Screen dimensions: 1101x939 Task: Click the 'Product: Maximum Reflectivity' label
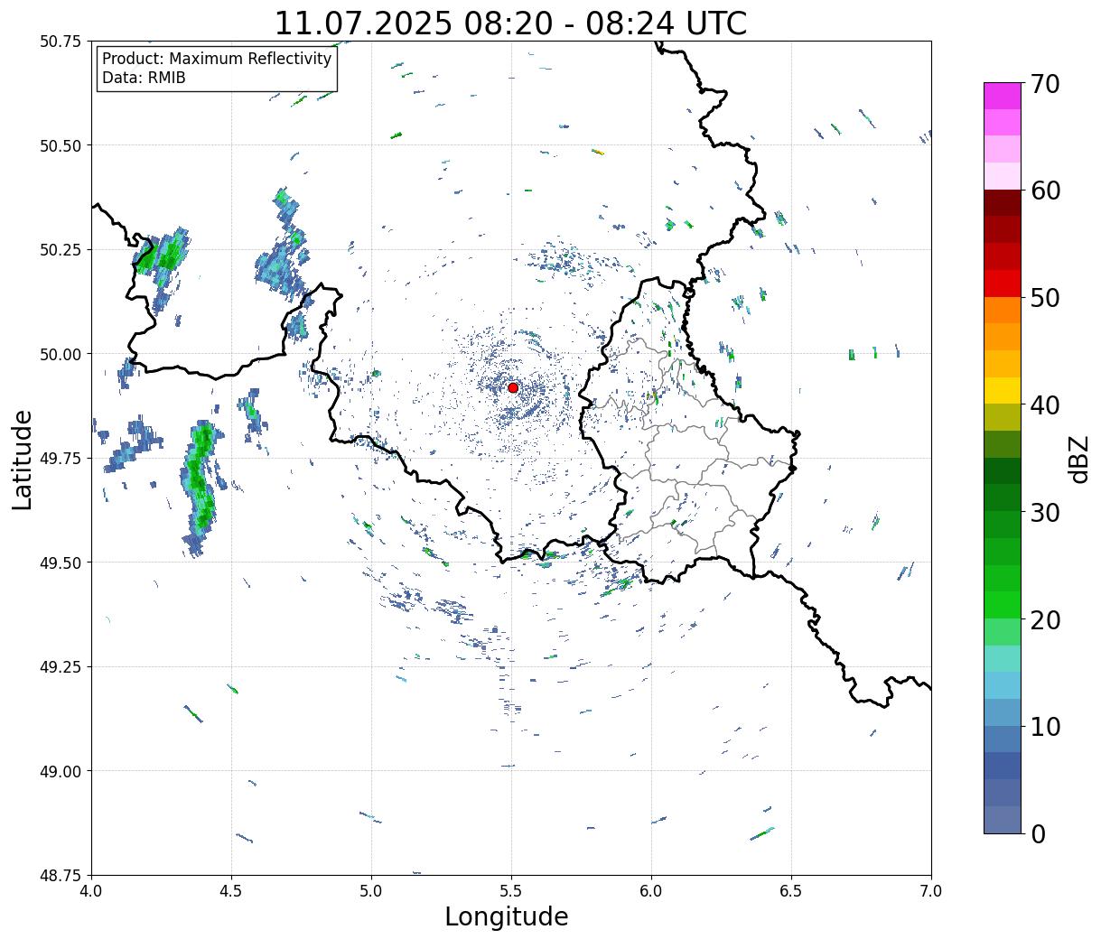tap(217, 59)
